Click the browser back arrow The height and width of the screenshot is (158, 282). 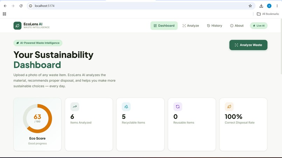(5, 6)
